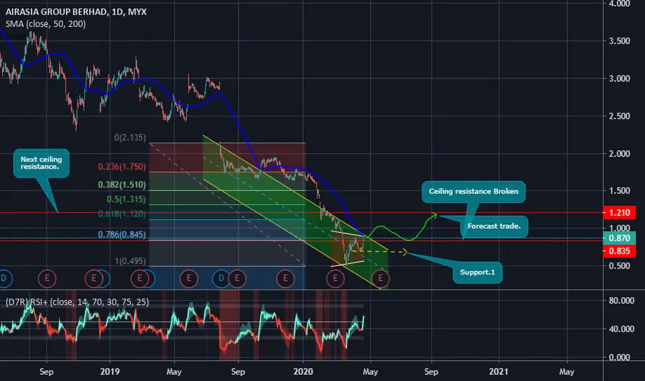Select the green forecast trade arrow

click(402, 229)
